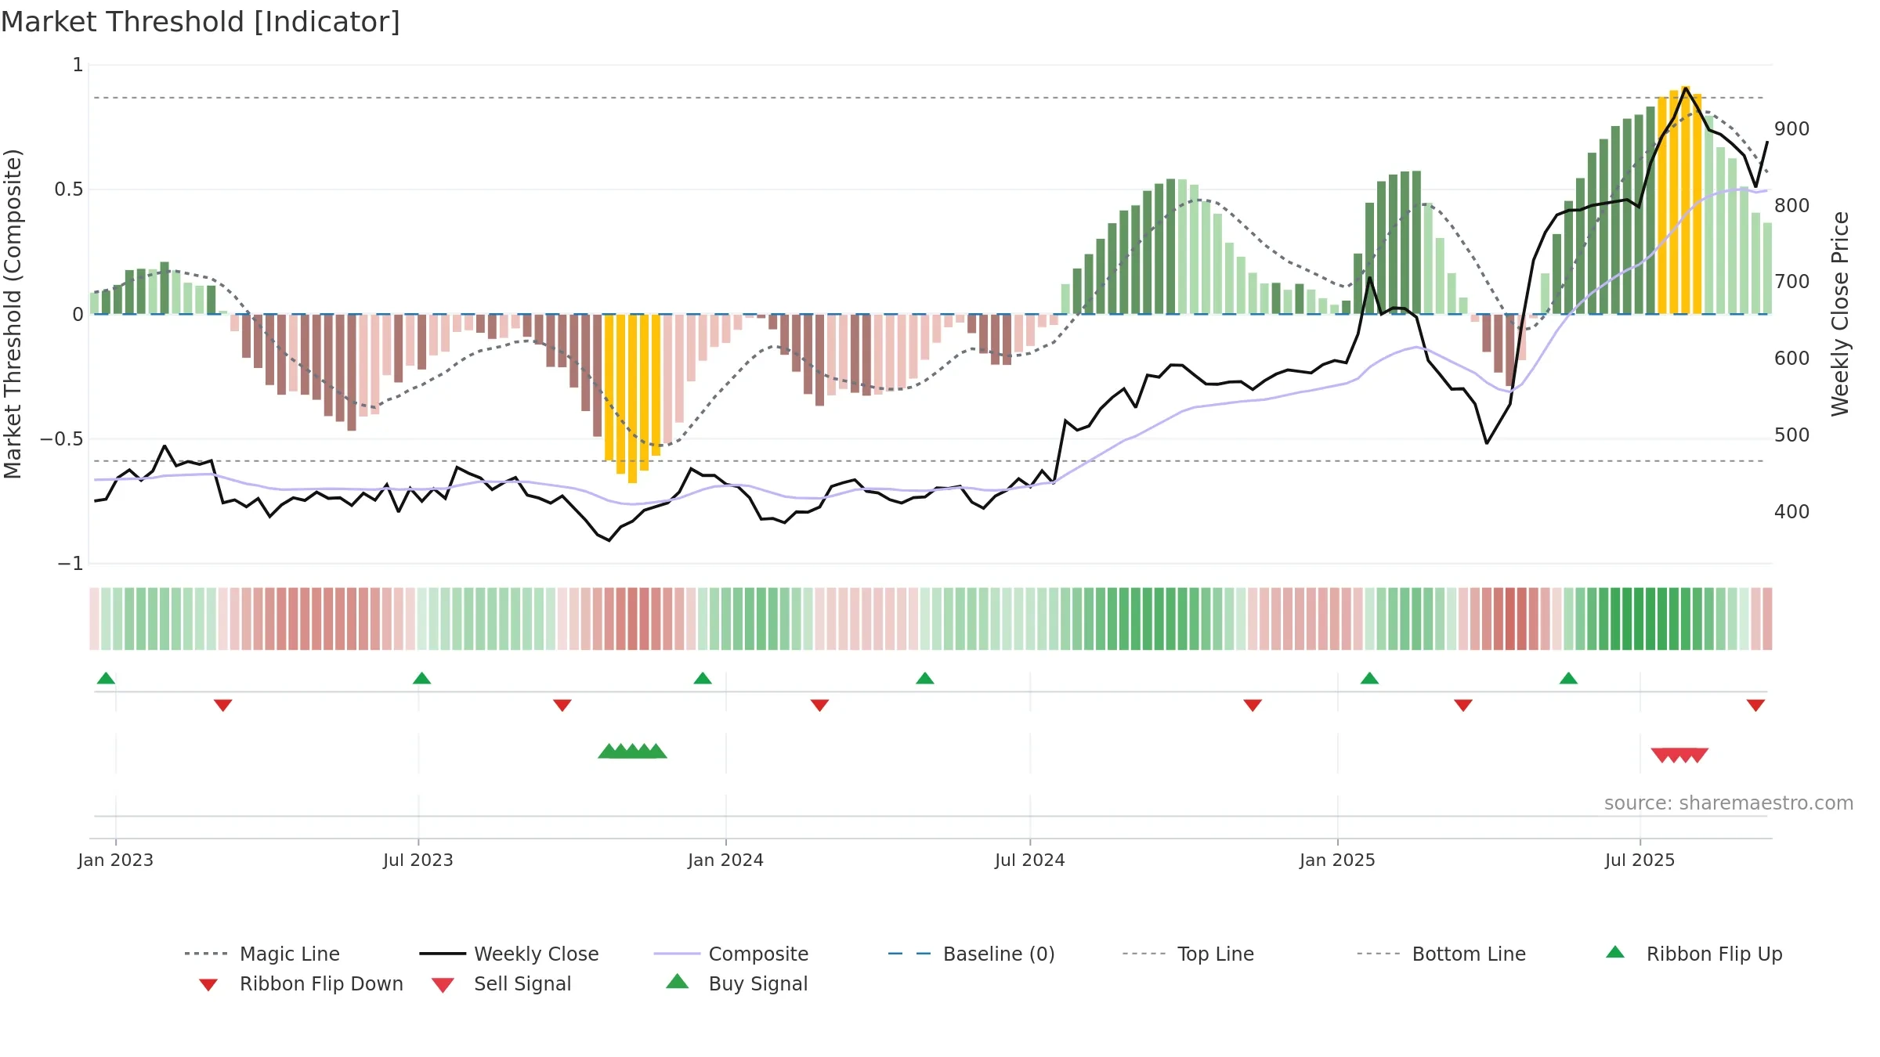The image size is (1880, 1057).
Task: Click the '0.5' left axis tick label
Action: click(69, 189)
